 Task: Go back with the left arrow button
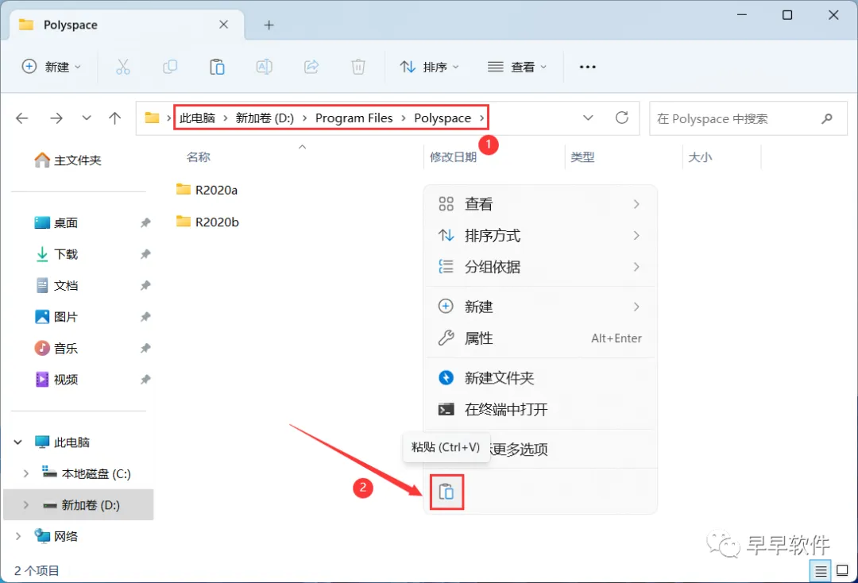click(x=22, y=118)
